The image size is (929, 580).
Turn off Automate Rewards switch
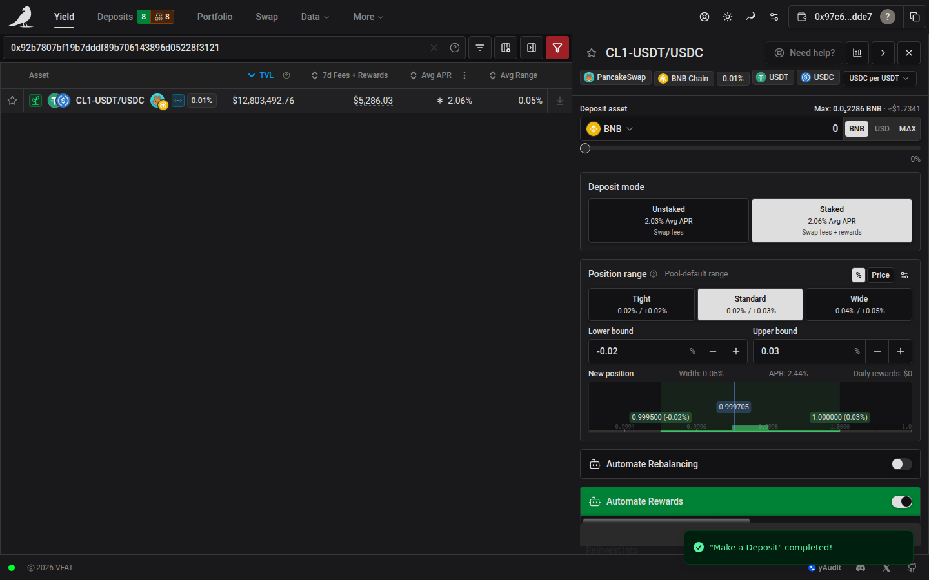click(x=902, y=501)
